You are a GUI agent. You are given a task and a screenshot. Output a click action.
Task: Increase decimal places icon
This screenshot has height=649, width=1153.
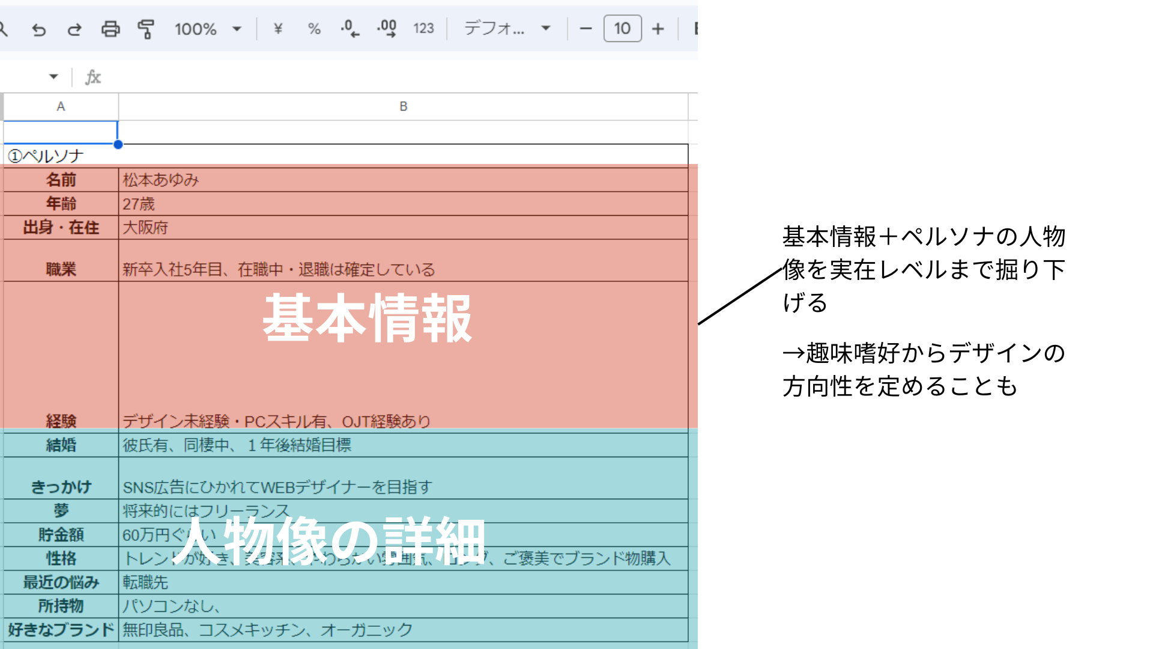tap(387, 29)
